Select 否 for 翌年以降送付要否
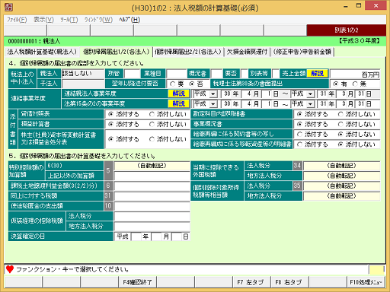The height and width of the screenshot is (292, 390). tap(192, 84)
